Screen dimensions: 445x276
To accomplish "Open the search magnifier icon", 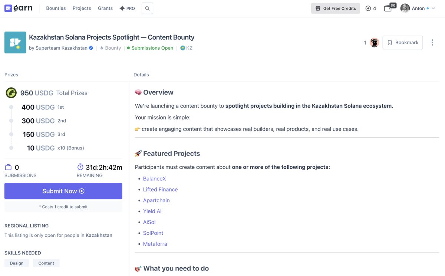I will click(x=147, y=8).
